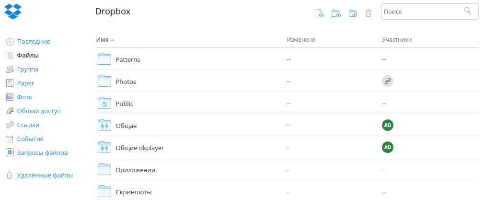Screen dimensions: 484x200
Task: Click the new shared folder icon
Action: (353, 13)
